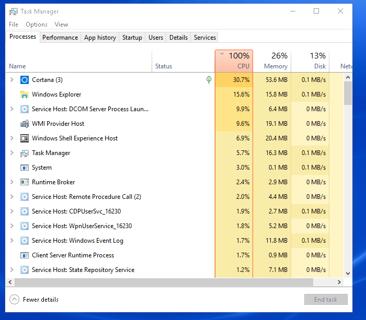Click the 30.7% CPU value for Cortana

(242, 80)
